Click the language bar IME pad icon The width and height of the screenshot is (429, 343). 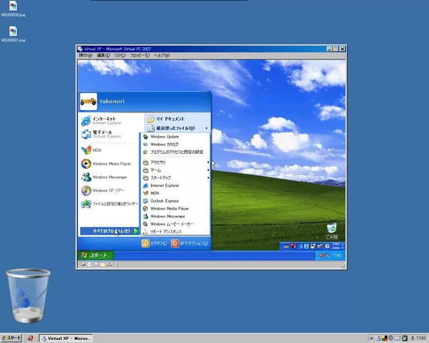pos(313,246)
